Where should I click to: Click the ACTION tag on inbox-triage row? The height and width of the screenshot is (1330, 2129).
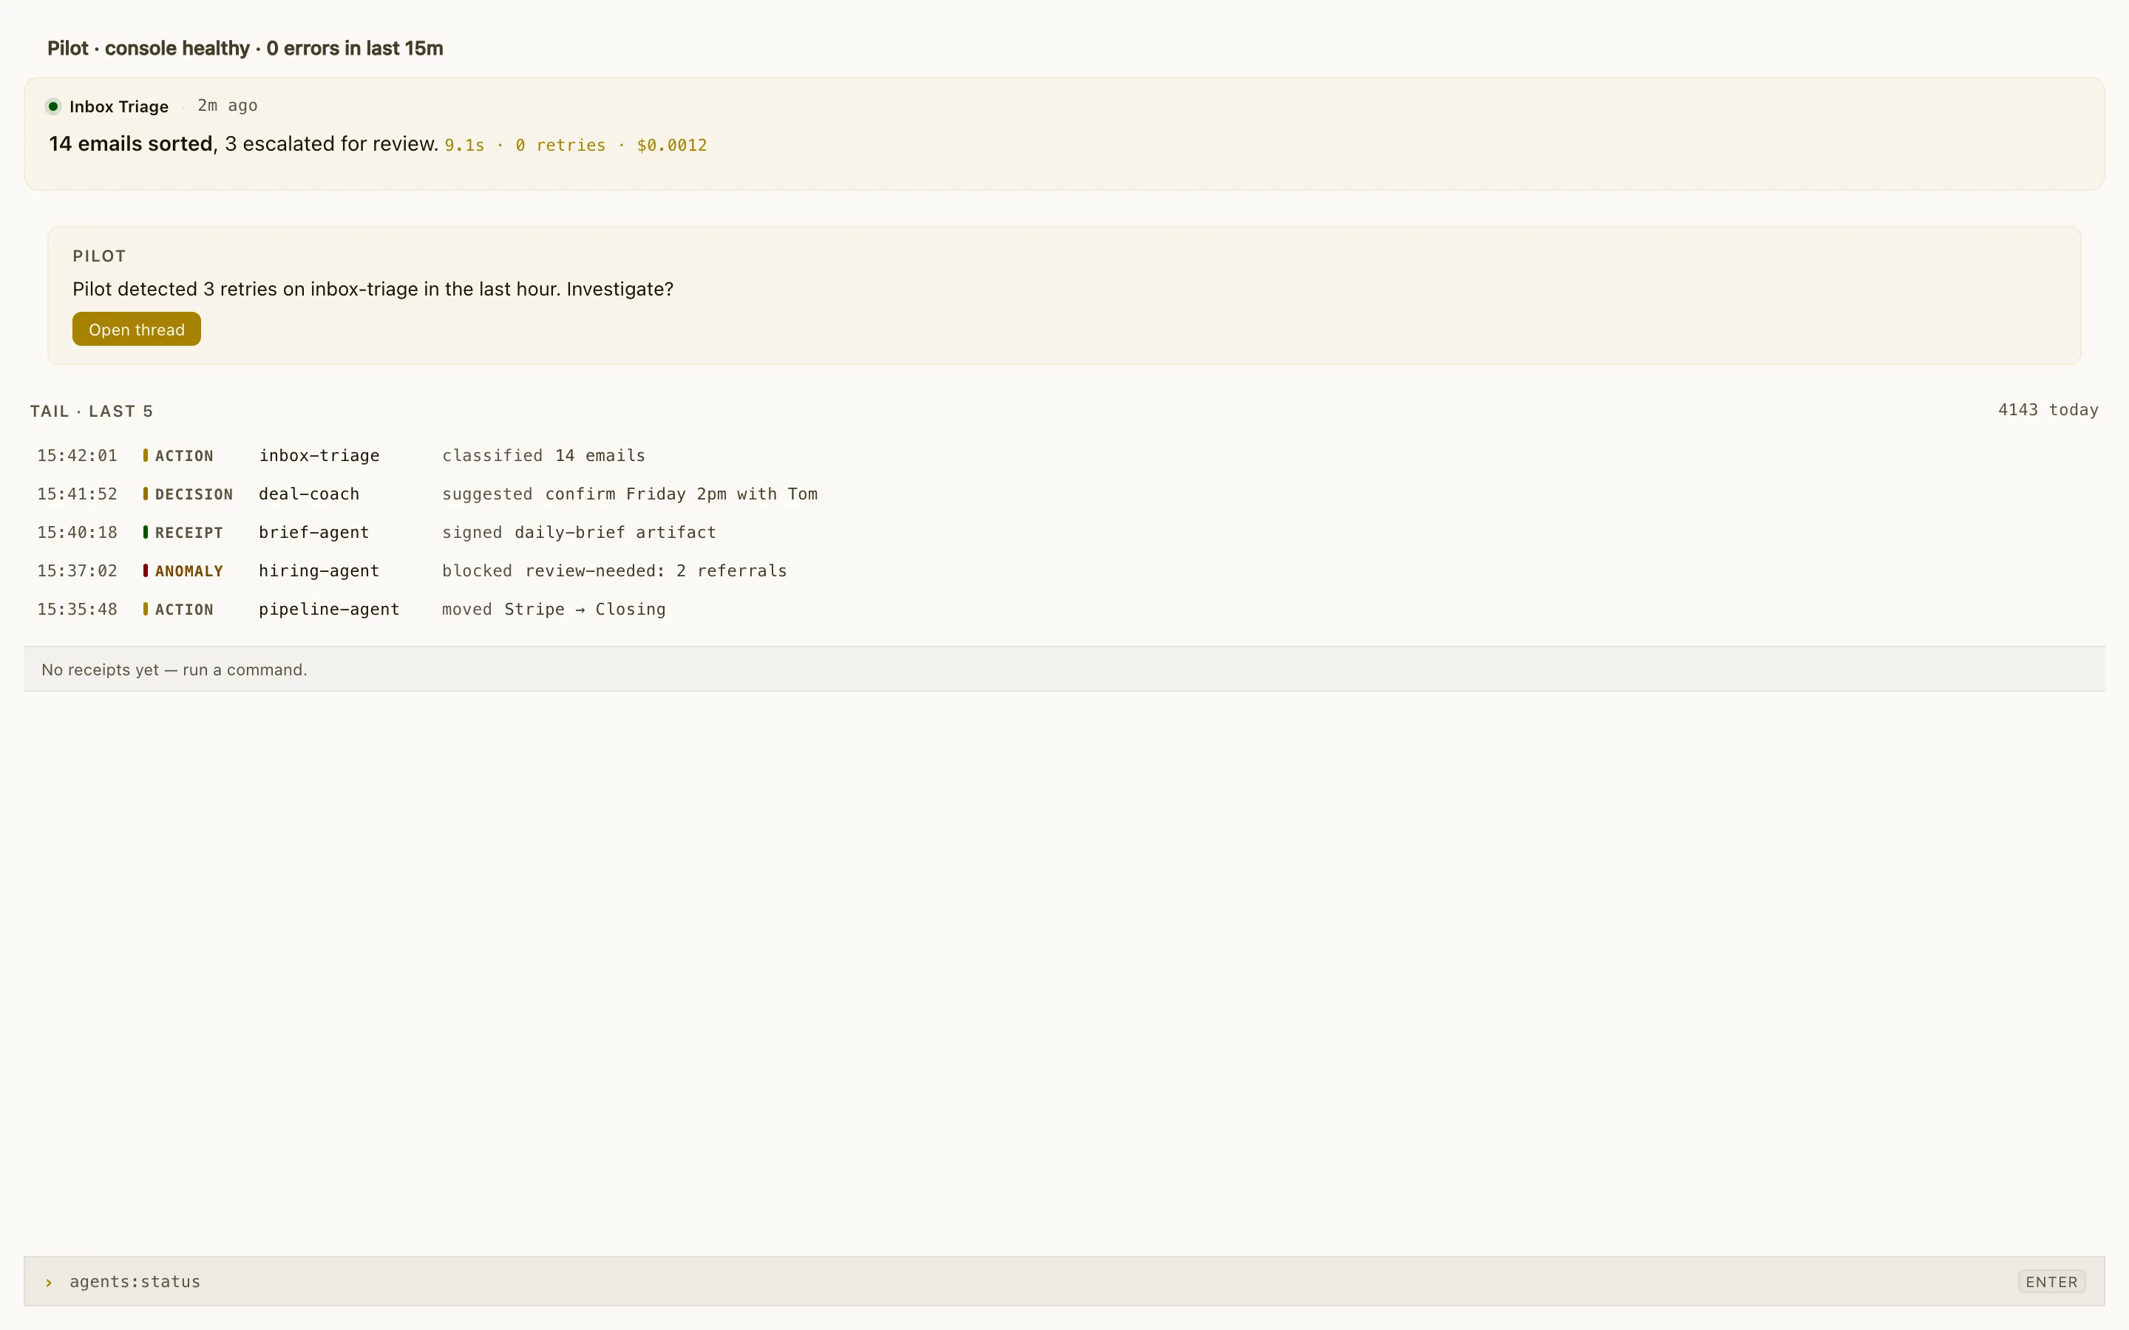(179, 456)
